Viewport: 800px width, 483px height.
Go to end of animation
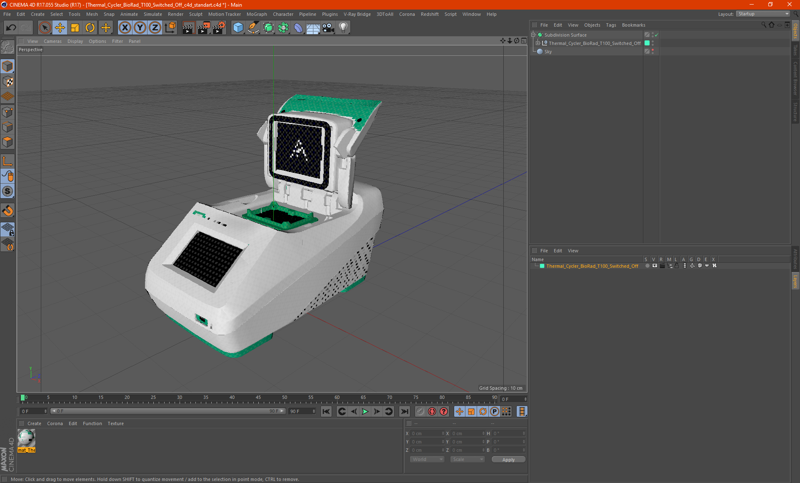(404, 411)
